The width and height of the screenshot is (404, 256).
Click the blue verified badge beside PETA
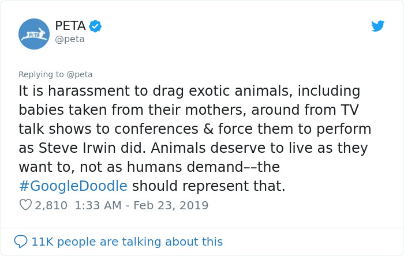click(x=96, y=26)
